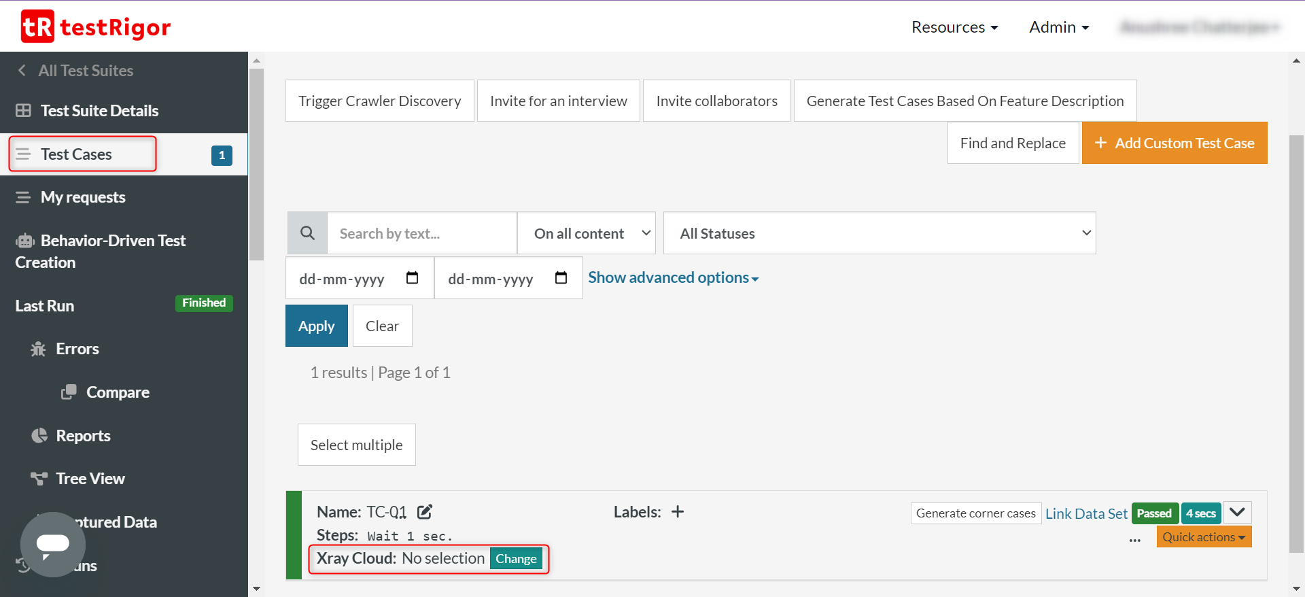The image size is (1305, 597).
Task: Open the Quick actions dropdown
Action: (x=1204, y=537)
